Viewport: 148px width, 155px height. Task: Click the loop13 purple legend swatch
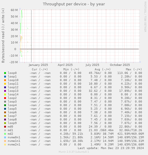pos(5,91)
